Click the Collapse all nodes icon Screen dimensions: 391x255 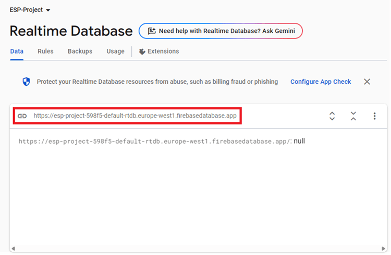[x=353, y=116]
